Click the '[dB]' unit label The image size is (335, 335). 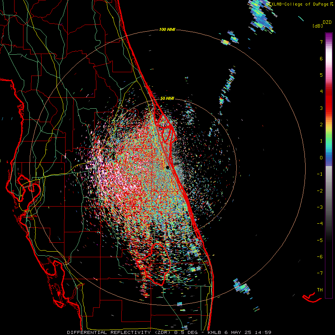pos(318,26)
